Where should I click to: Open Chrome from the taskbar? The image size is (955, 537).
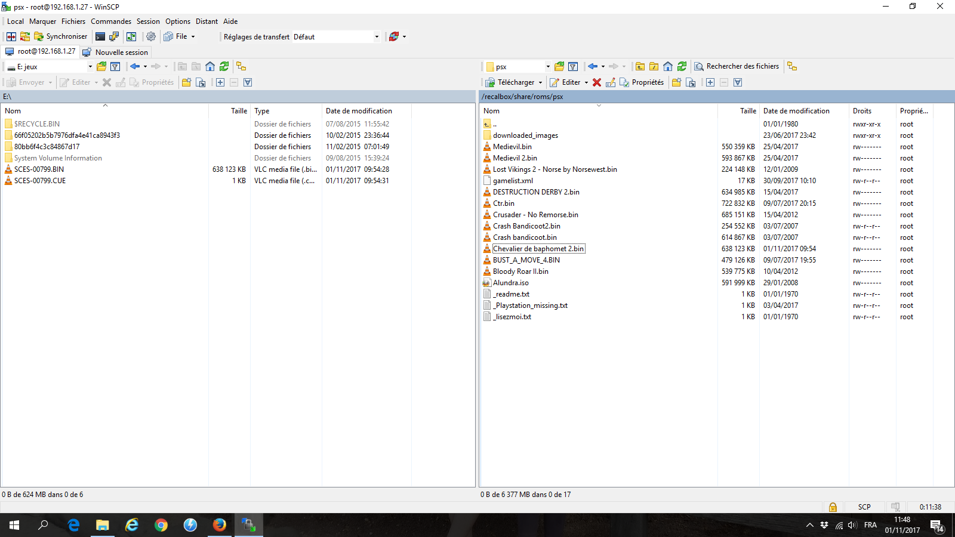click(x=161, y=525)
